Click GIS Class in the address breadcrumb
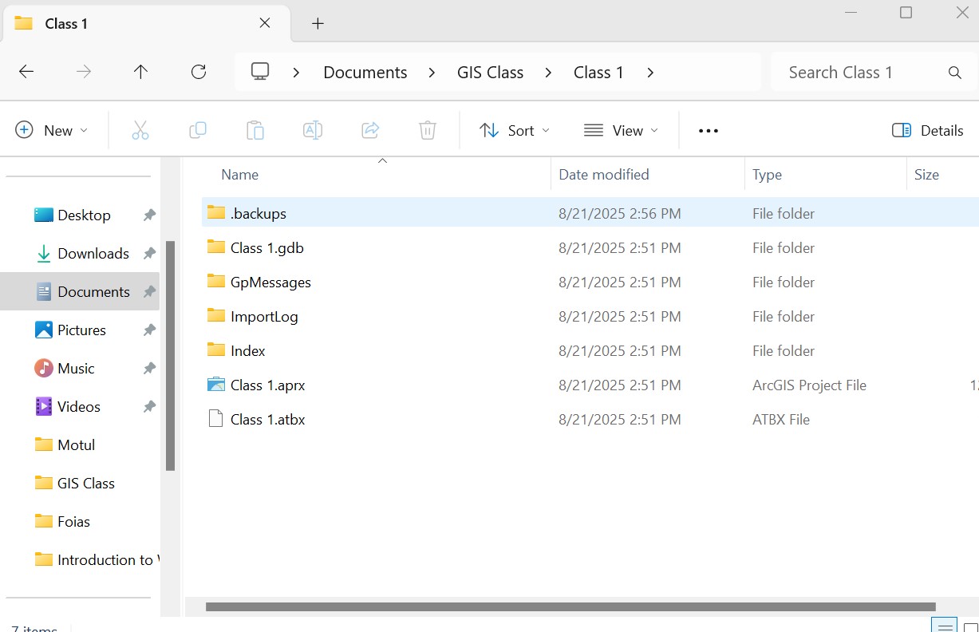The height and width of the screenshot is (632, 979). [490, 73]
